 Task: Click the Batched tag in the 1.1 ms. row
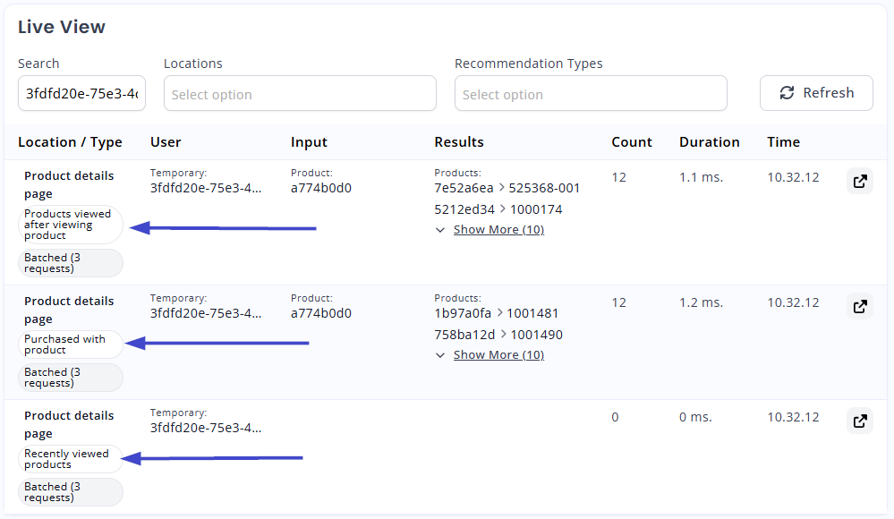(x=71, y=263)
